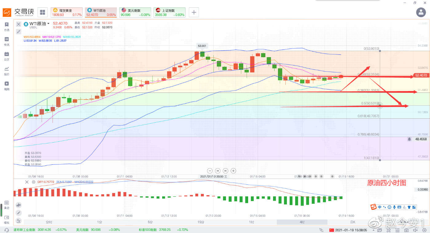Switch to the WTI原油 instrument tab
This screenshot has height=233, width=430.
point(101,12)
